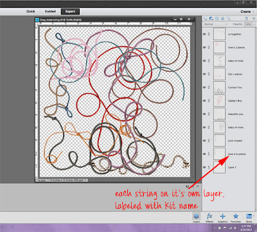The width and height of the screenshot is (257, 232).
Task: Hide the 'Layer 1' layer
Action: tap(204, 167)
